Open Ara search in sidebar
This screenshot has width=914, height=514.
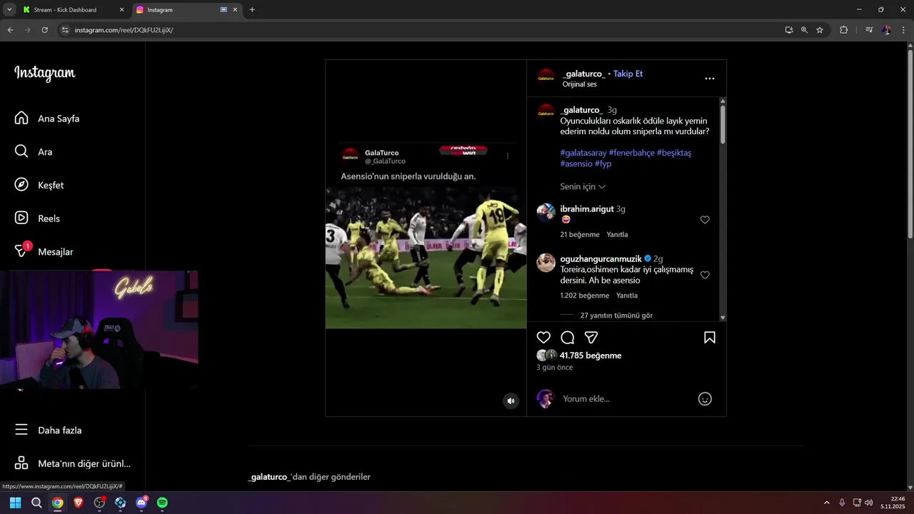point(34,151)
